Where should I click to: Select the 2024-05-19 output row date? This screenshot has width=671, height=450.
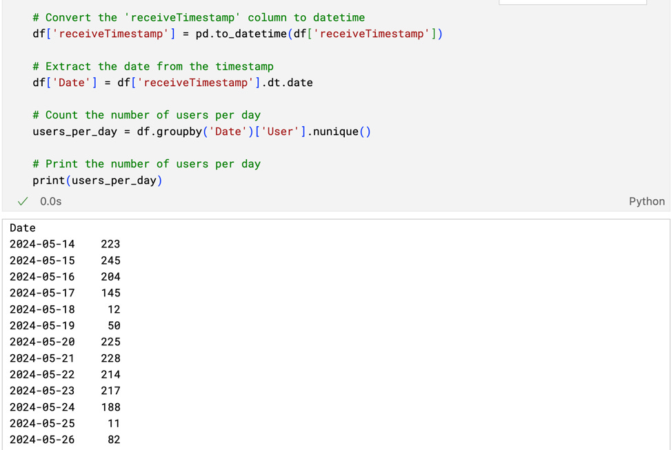click(x=42, y=325)
